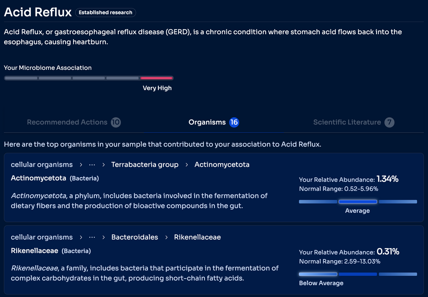Viewport: 428px width, 297px height.
Task: Select the Organisms tab label
Action: [207, 122]
